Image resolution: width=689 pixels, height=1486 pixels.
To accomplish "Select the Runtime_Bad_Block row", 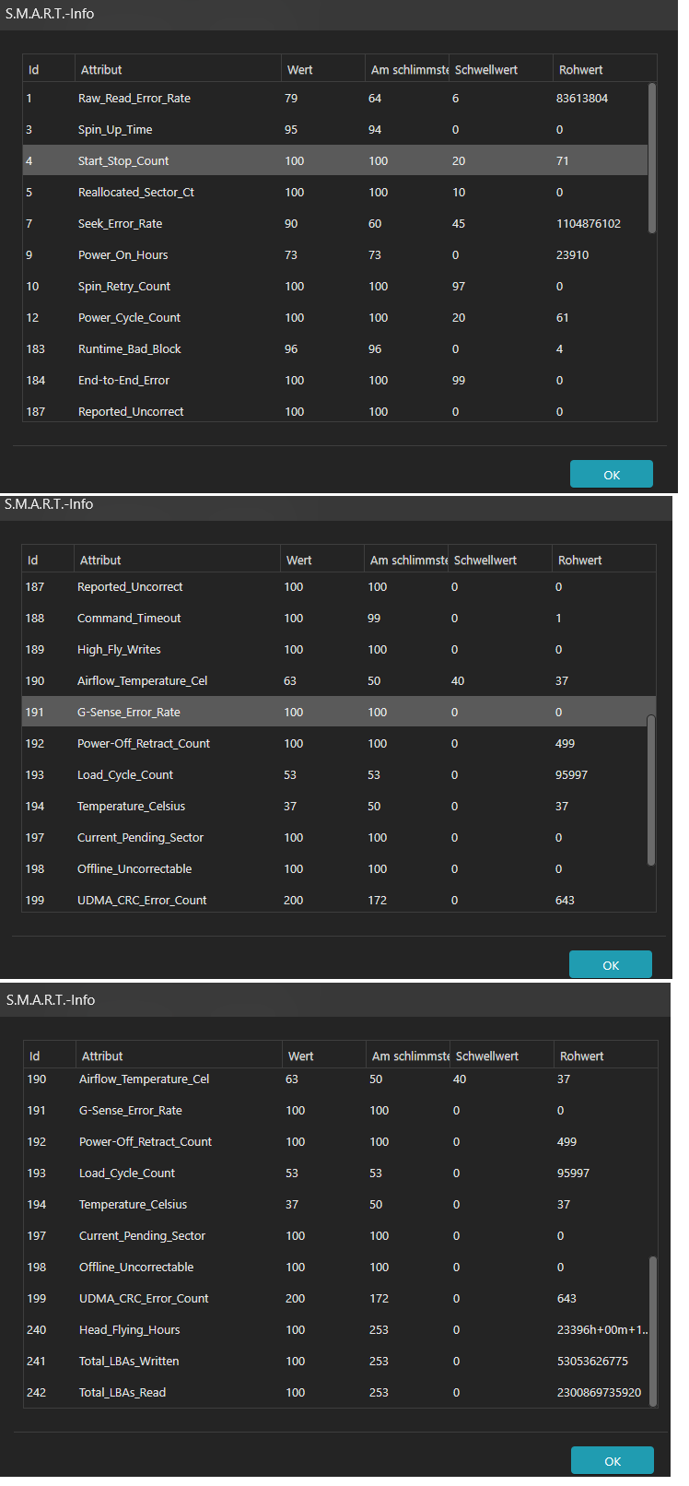I will [335, 348].
